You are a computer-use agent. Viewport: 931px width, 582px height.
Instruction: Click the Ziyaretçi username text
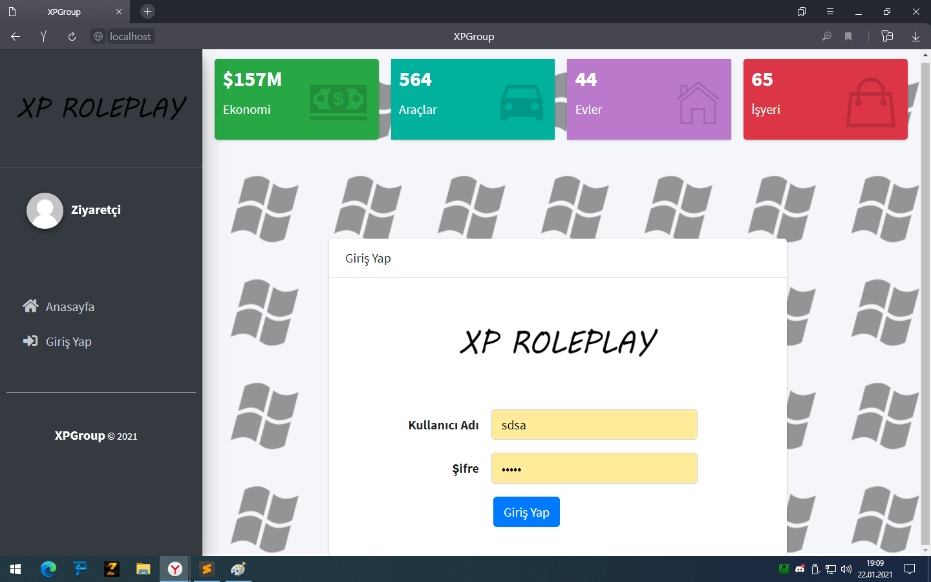point(96,210)
